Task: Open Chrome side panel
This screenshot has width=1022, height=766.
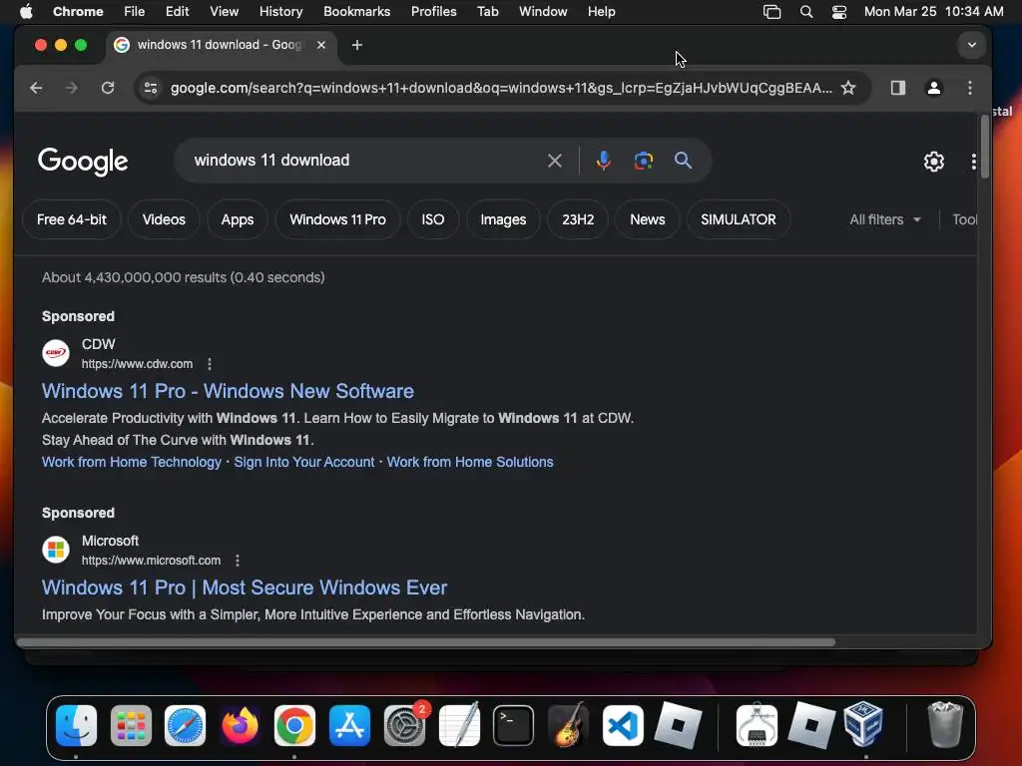Action: pos(898,88)
